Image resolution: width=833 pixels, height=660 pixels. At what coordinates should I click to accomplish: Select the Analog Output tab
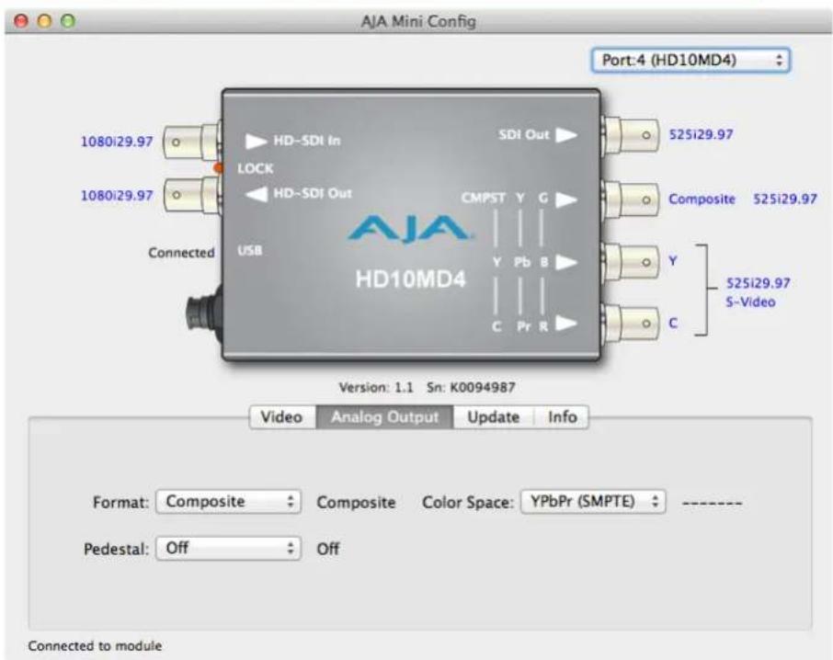point(384,416)
